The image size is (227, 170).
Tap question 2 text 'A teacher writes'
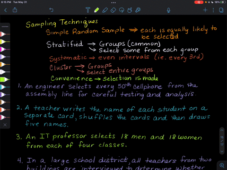tap(55, 108)
